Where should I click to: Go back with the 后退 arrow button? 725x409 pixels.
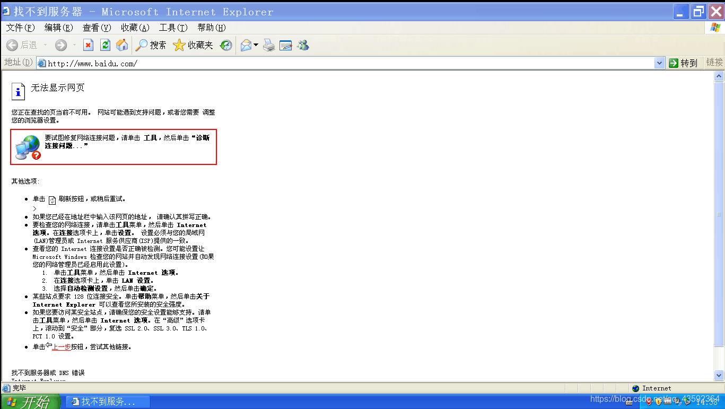22,46
